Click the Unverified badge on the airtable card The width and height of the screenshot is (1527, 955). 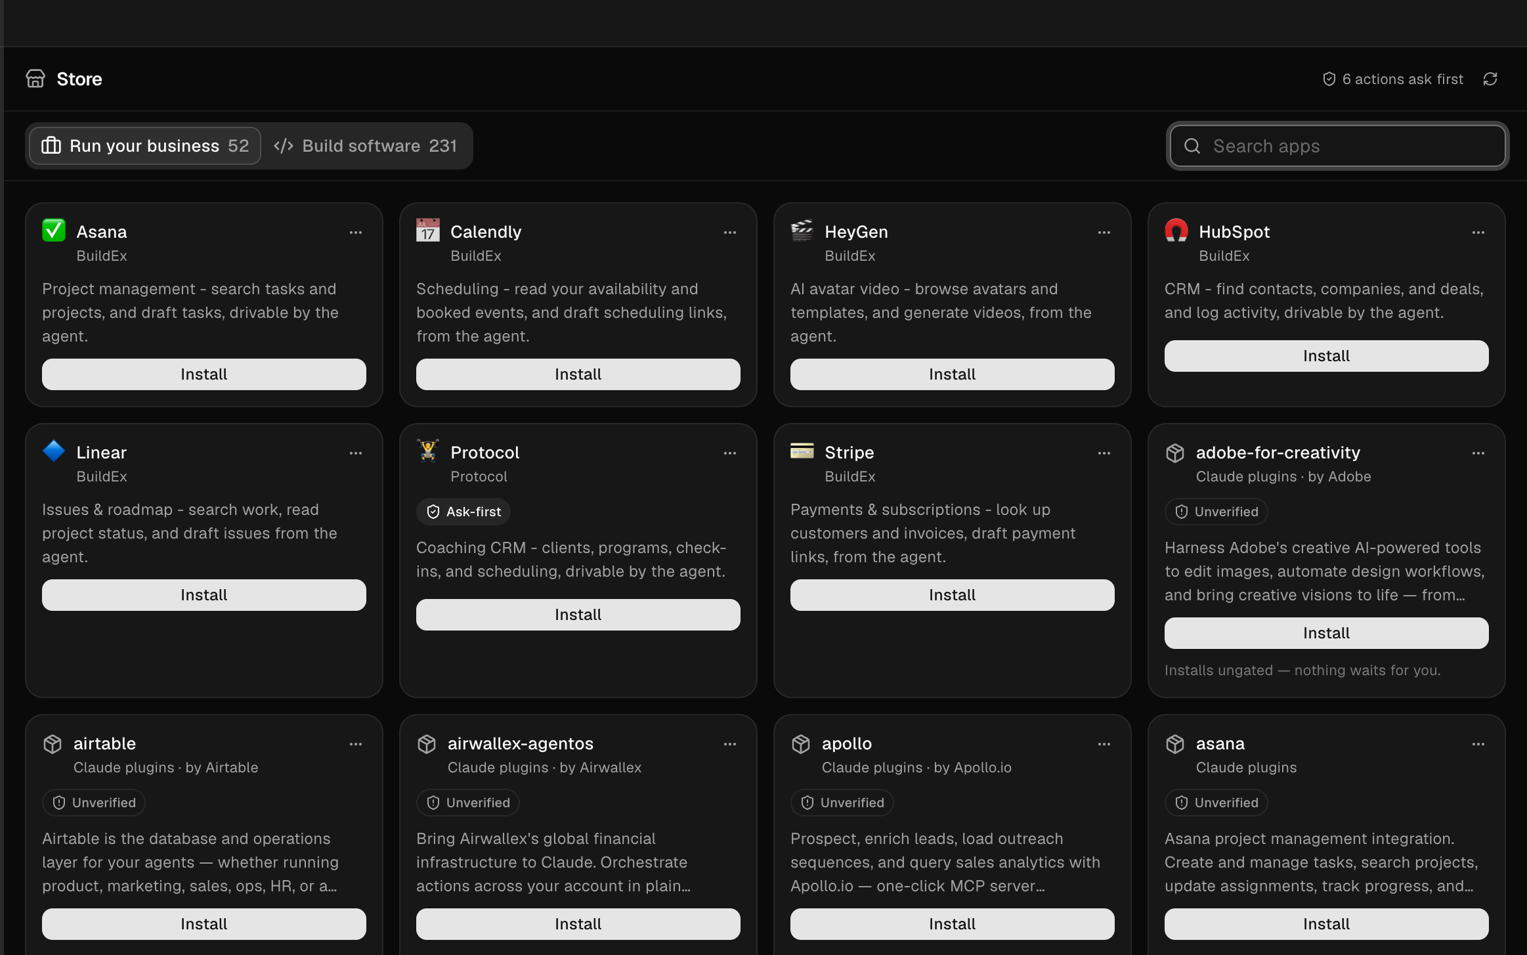pyautogui.click(x=94, y=803)
